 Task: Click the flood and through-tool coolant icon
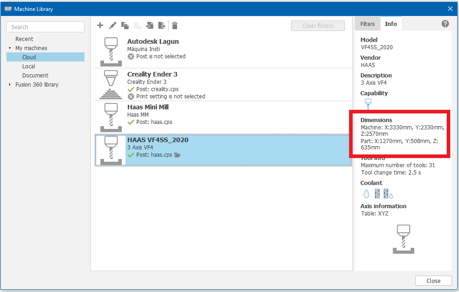point(388,194)
